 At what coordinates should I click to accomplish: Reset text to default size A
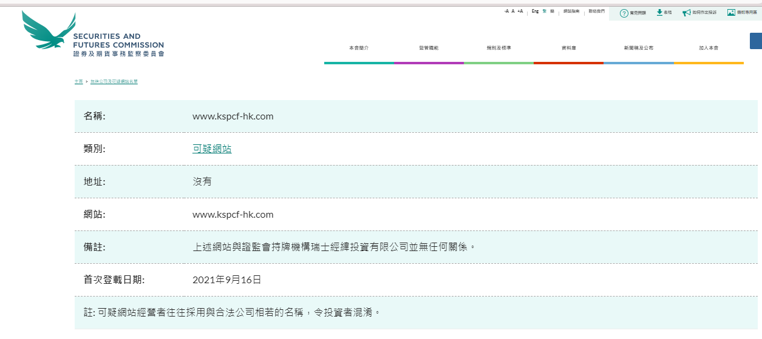[513, 12]
